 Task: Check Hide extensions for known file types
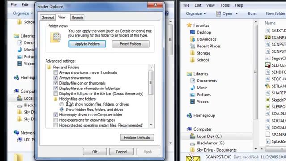coord(55,120)
